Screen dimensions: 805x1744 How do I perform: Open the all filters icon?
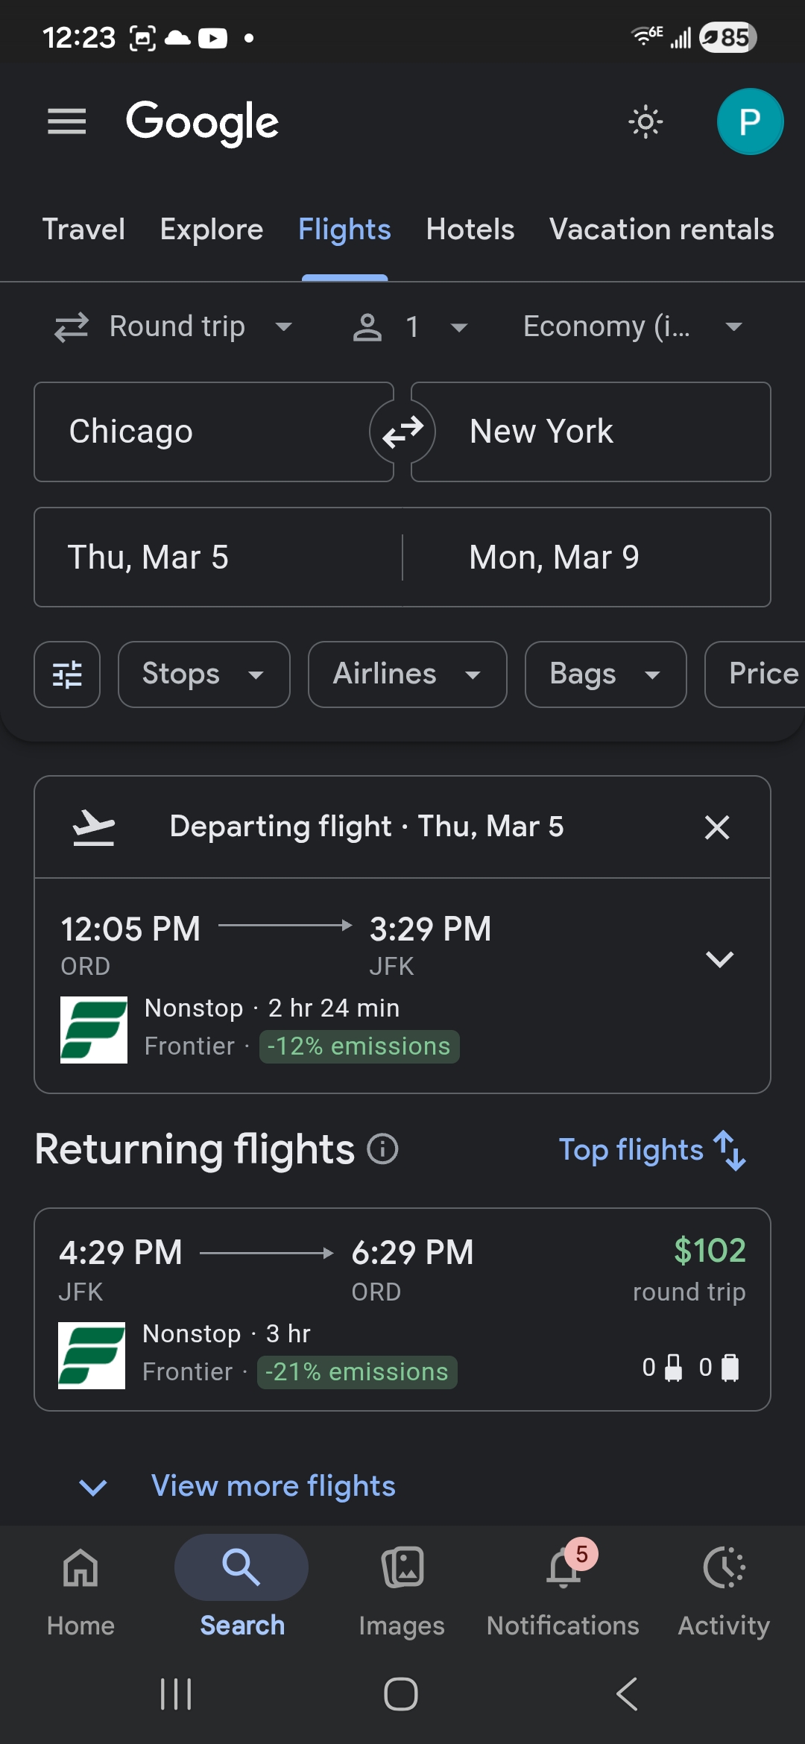67,674
